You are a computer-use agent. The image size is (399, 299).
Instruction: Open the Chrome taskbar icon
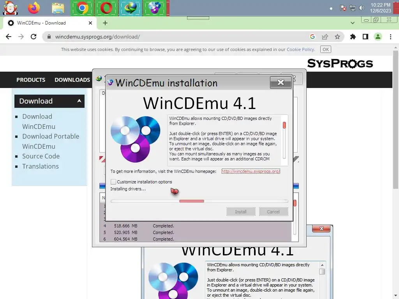pos(82,8)
